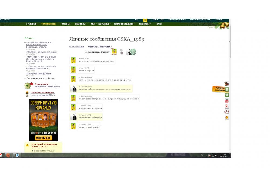Open 'ЛС' private messages in top bar
The height and width of the screenshot is (189, 270).
click(136, 19)
